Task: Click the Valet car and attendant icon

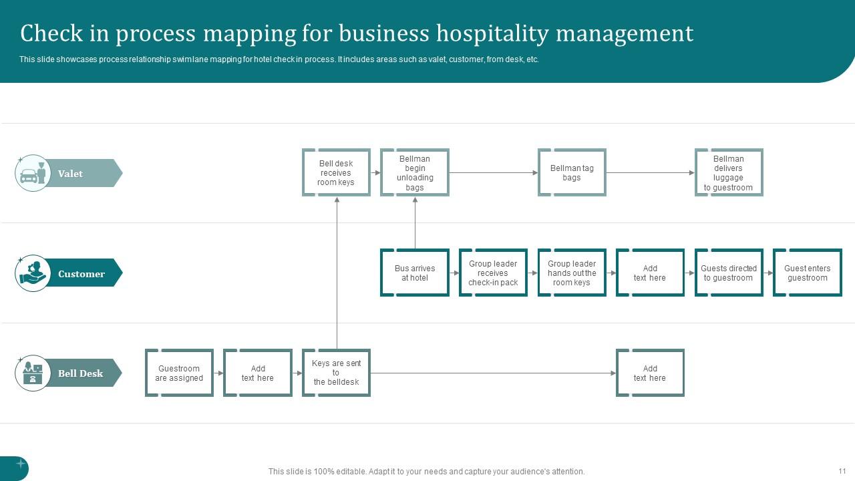Action: tap(33, 173)
